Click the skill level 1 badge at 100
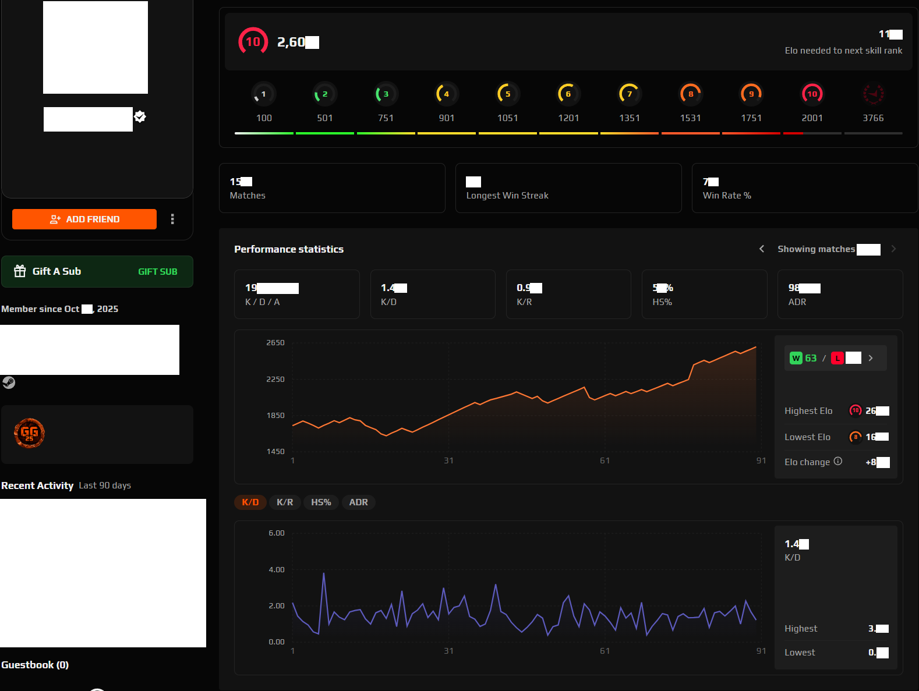 [x=263, y=94]
